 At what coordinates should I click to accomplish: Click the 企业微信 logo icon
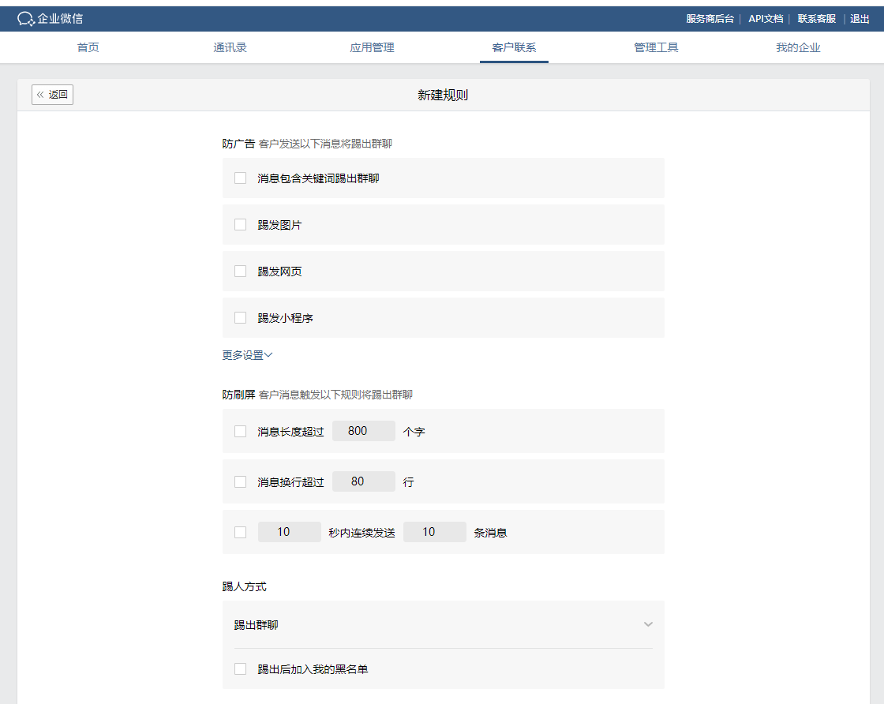26,19
